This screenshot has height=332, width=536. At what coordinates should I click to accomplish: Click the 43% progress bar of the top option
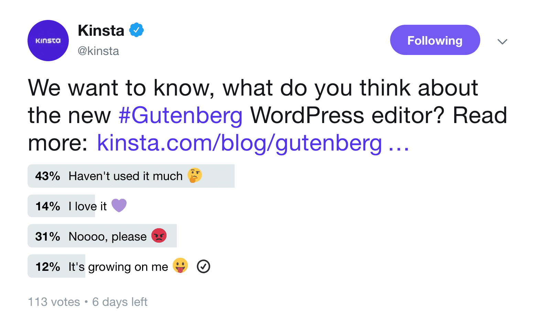pos(131,176)
